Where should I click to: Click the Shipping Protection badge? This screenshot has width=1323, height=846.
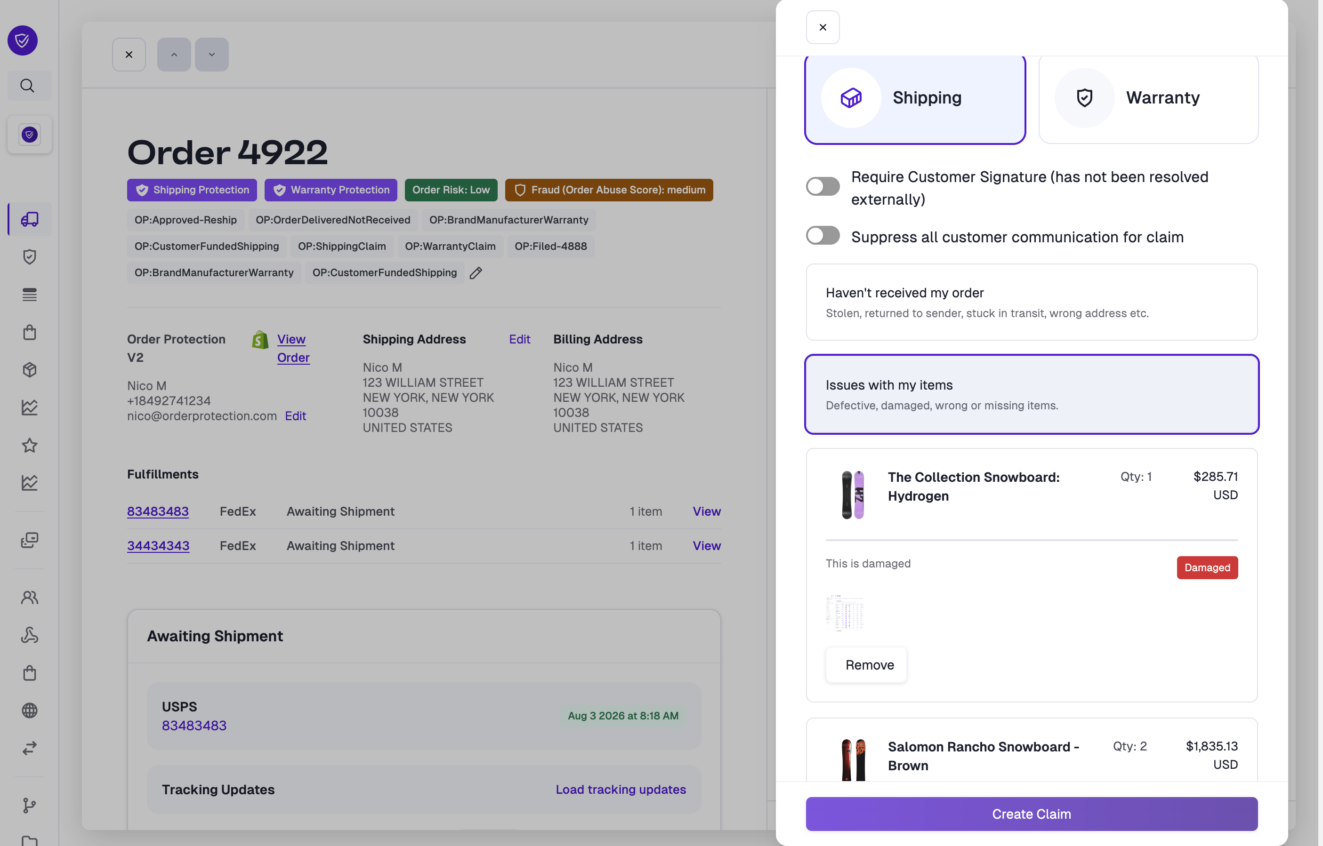tap(192, 190)
